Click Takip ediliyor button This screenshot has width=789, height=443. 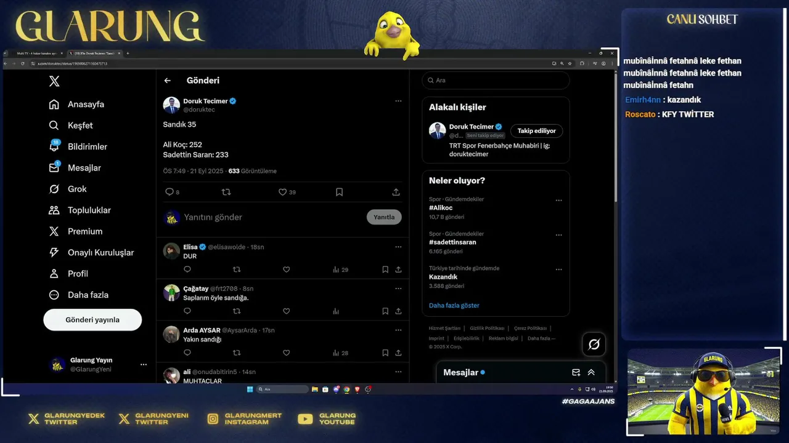(536, 131)
